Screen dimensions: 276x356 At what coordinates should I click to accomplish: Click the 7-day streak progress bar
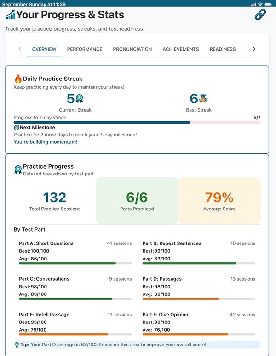click(x=137, y=122)
